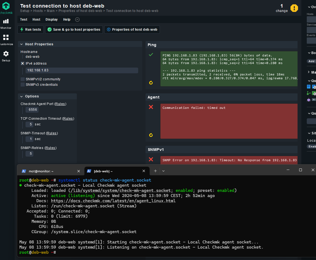Image resolution: width=316 pixels, height=260 pixels.
Task: Open the Customize menu in sidebar
Action: [x=6, y=40]
